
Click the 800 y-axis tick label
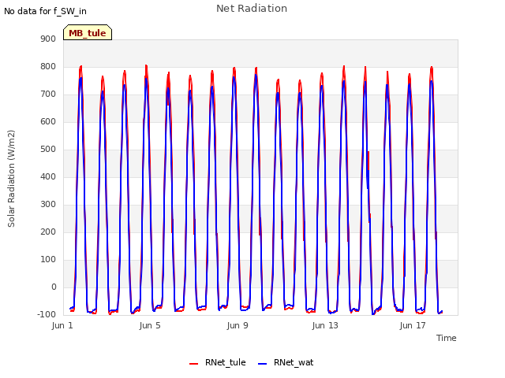48,66
